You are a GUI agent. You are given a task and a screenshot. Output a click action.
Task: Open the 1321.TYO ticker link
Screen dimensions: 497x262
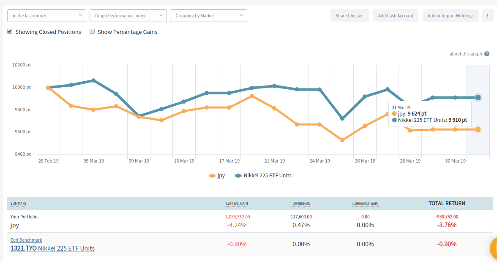(x=23, y=248)
